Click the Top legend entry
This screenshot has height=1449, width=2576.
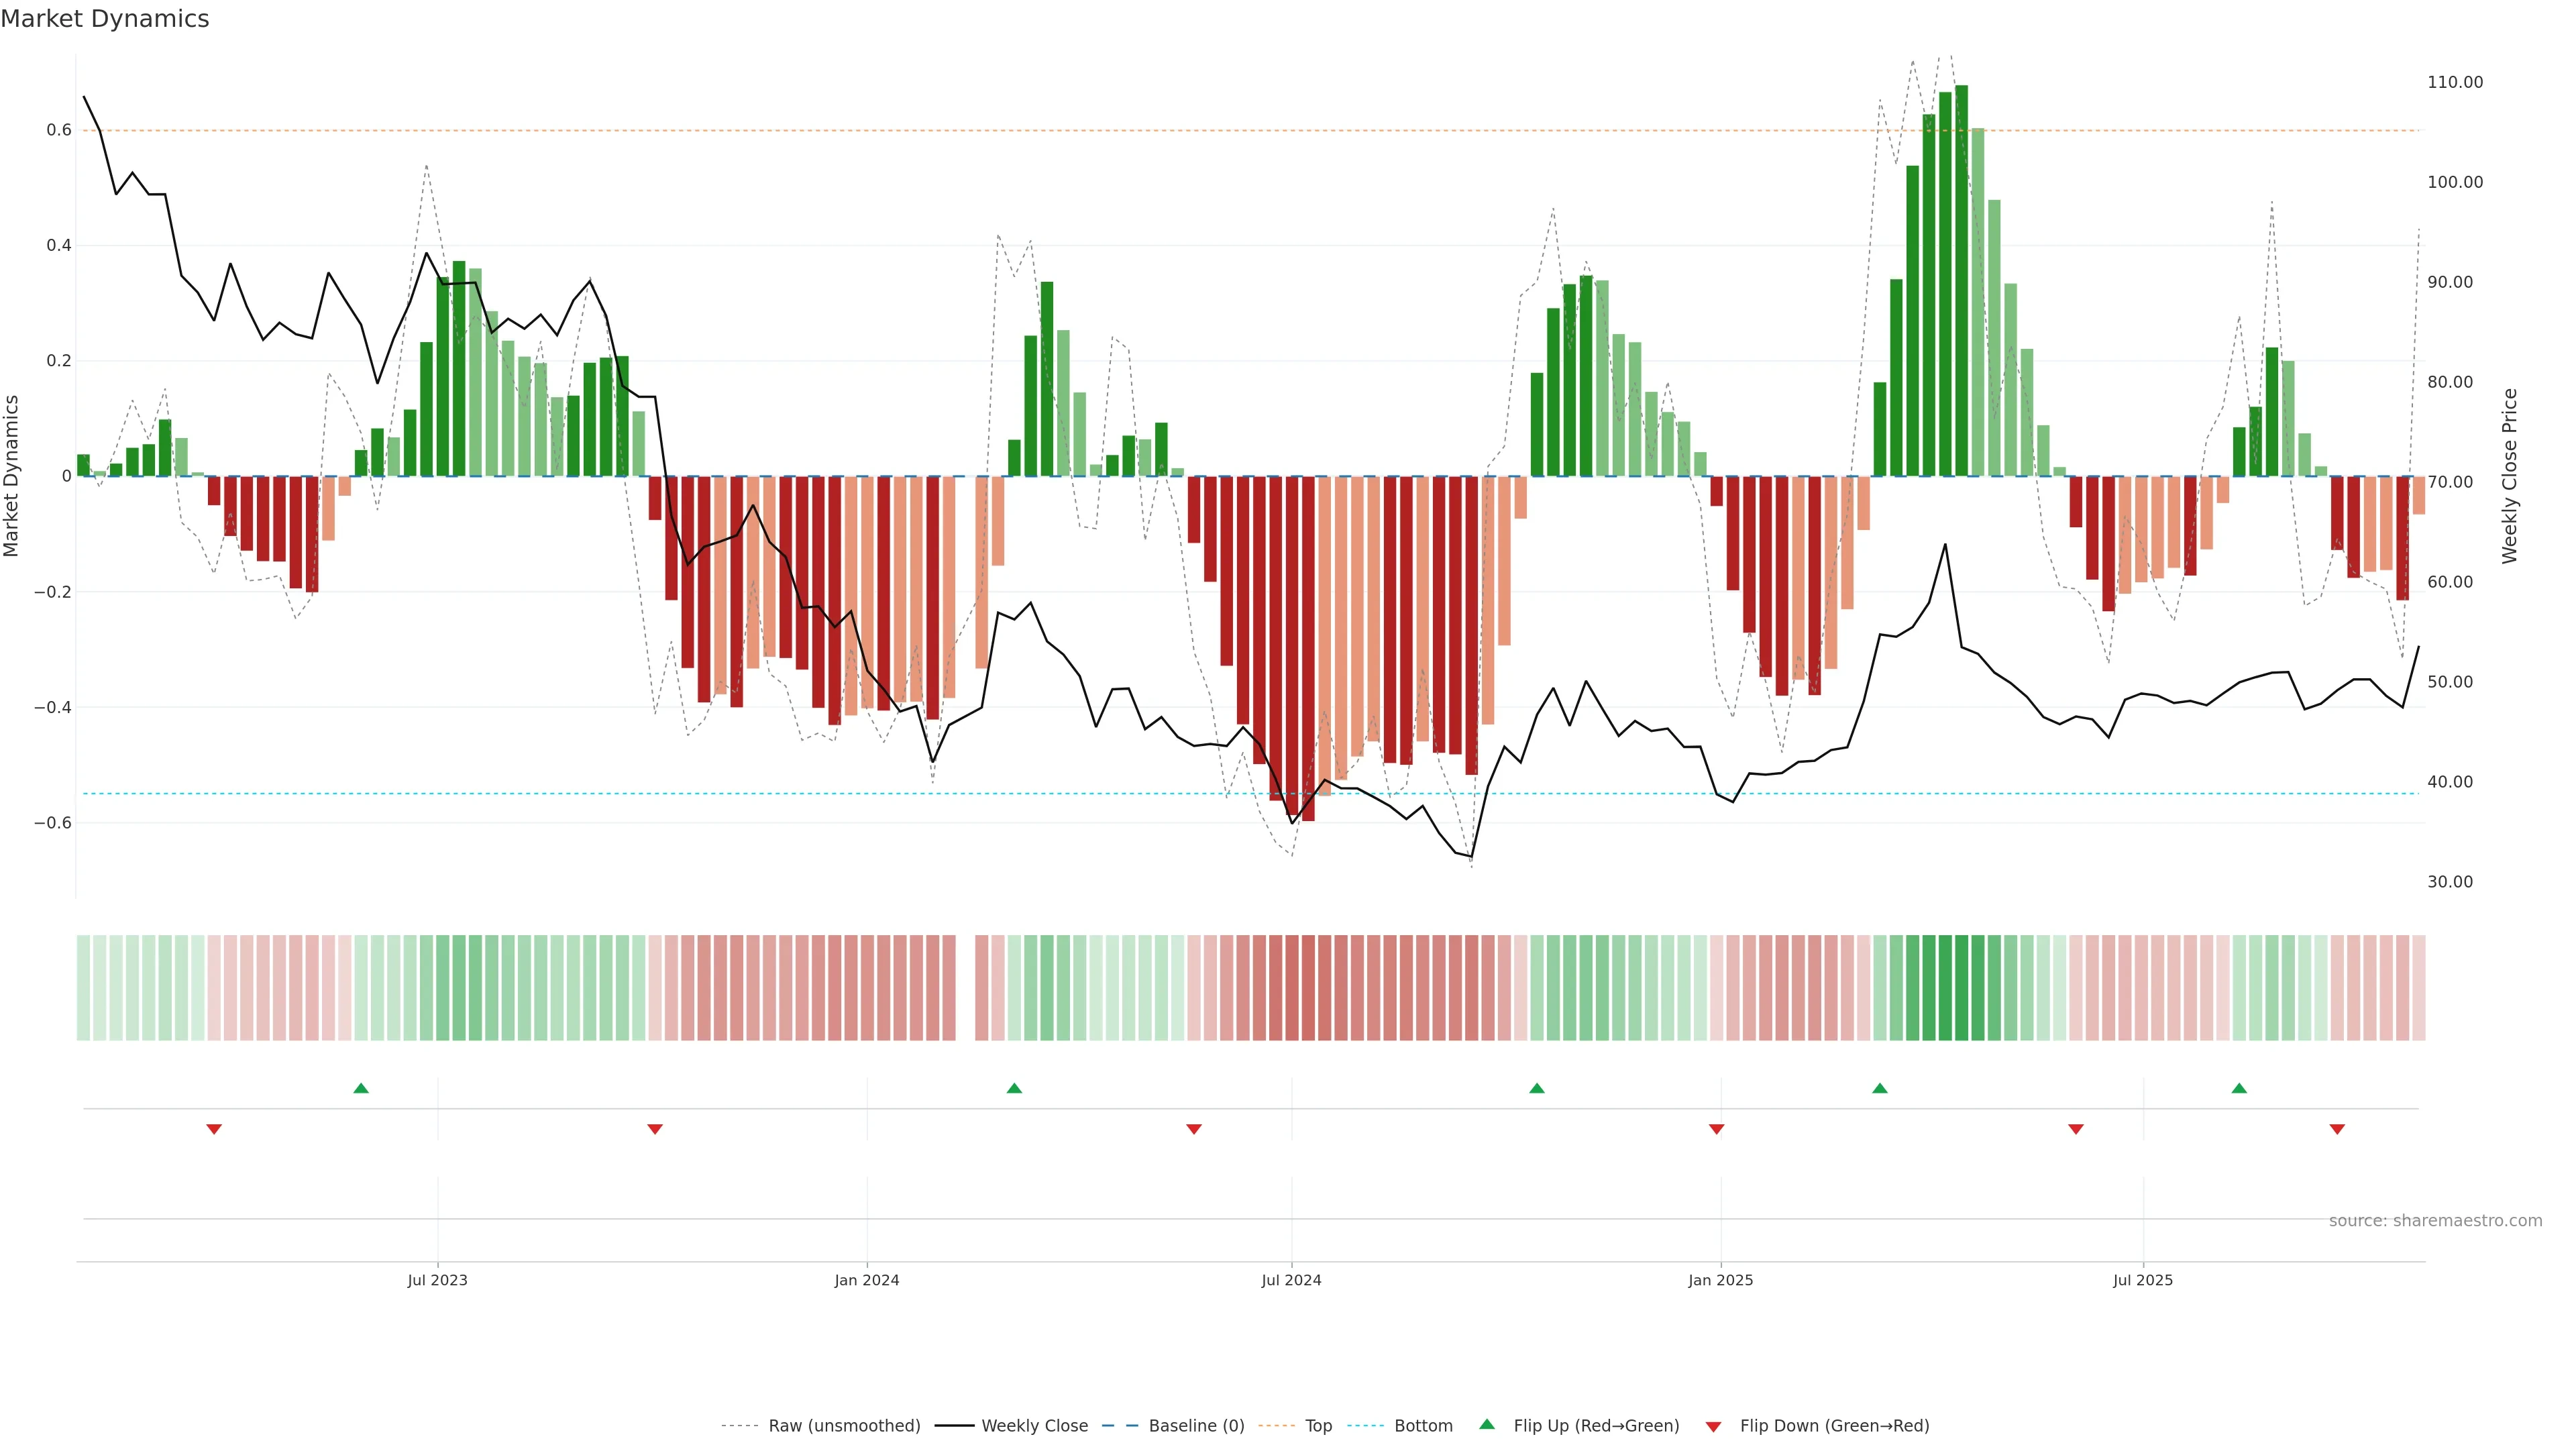tap(1318, 1426)
